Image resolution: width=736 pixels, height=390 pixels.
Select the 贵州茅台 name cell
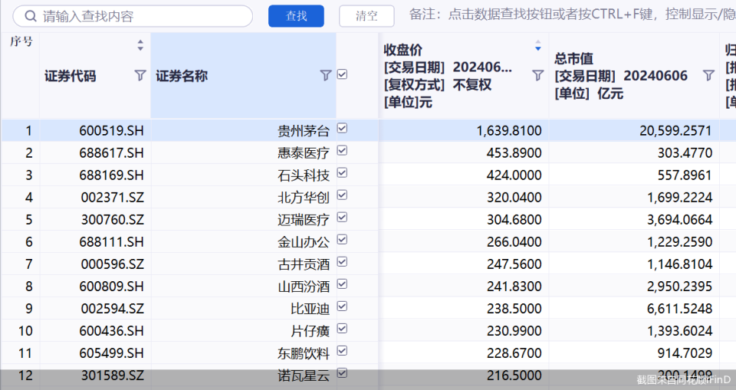pos(243,130)
